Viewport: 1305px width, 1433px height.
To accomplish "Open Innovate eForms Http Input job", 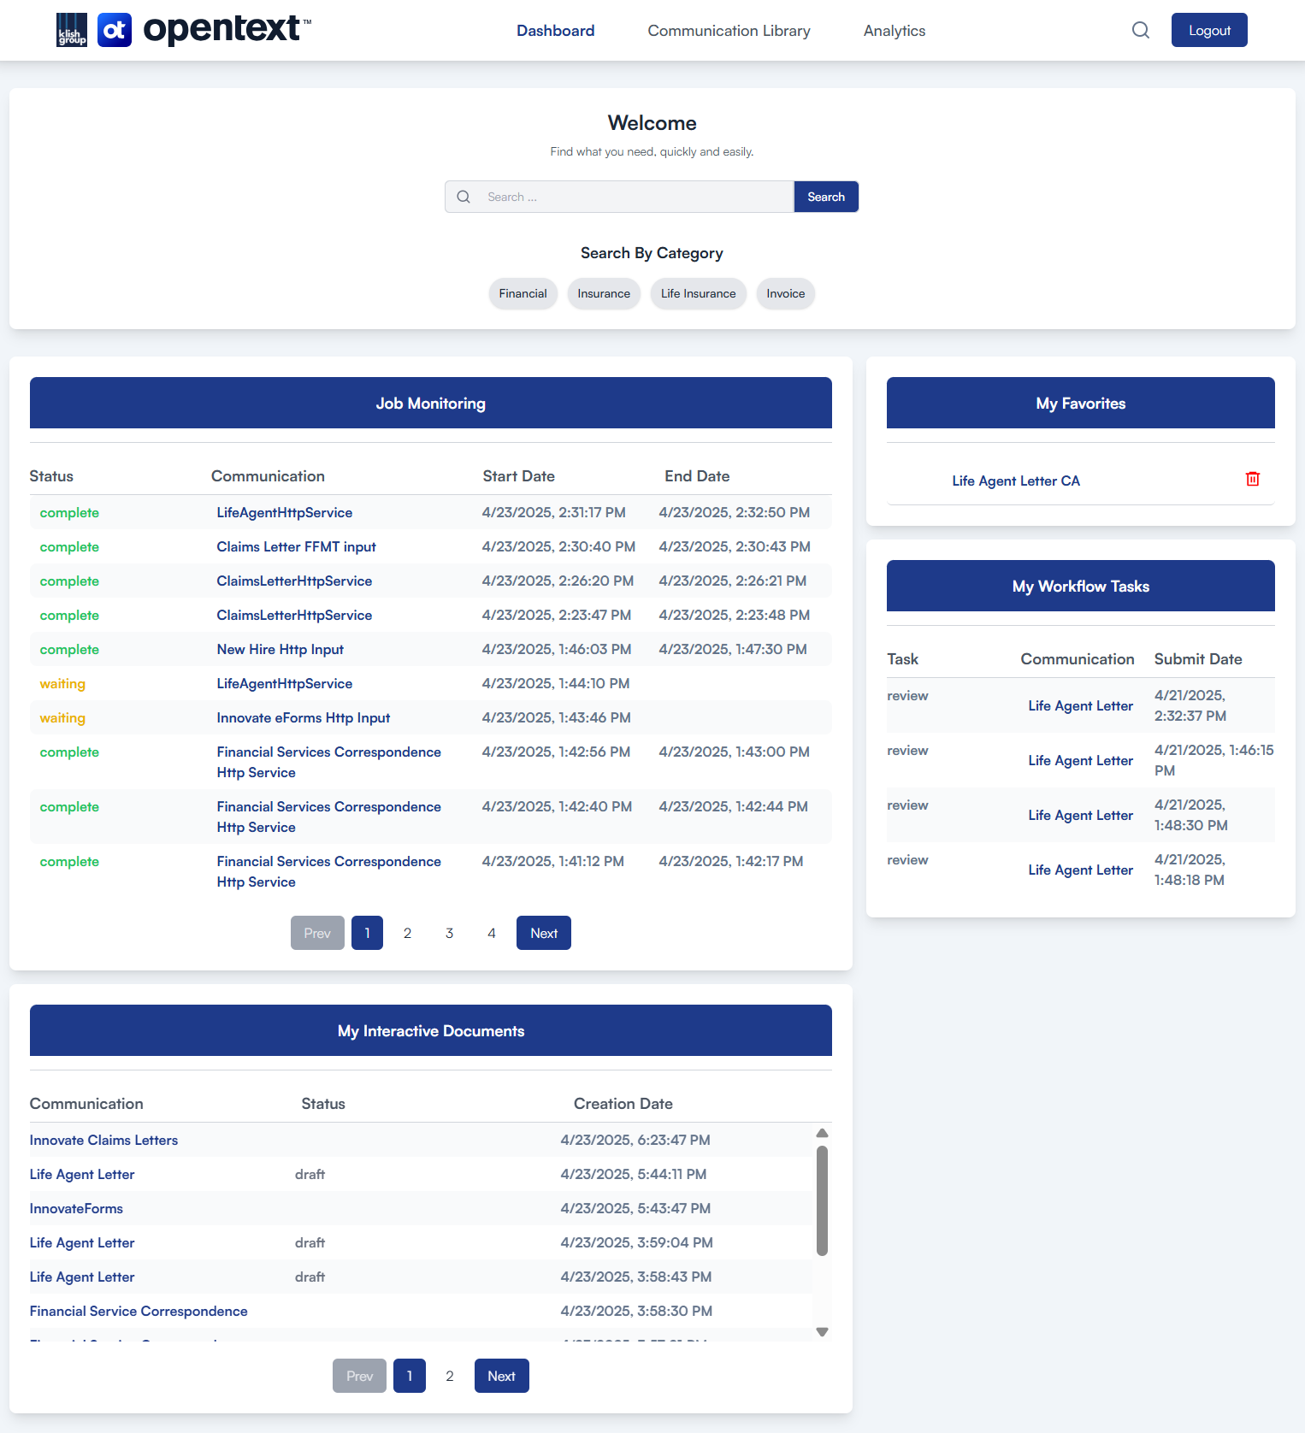I will (x=303, y=717).
